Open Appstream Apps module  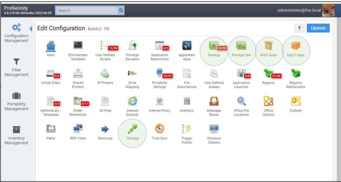[x=187, y=51]
